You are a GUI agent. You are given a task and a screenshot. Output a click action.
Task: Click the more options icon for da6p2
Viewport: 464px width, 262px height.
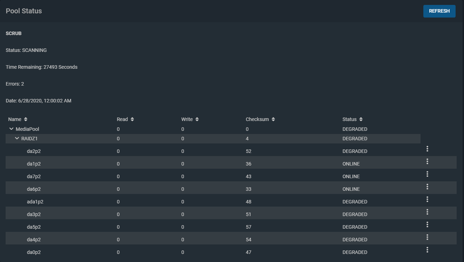pyautogui.click(x=427, y=187)
